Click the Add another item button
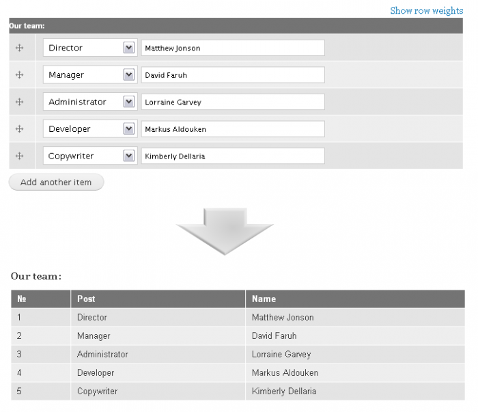 click(57, 182)
